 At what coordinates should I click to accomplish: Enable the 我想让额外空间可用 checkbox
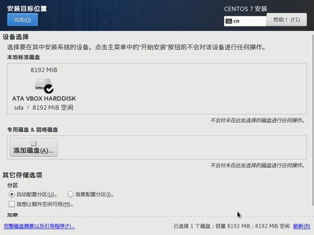(x=12, y=204)
